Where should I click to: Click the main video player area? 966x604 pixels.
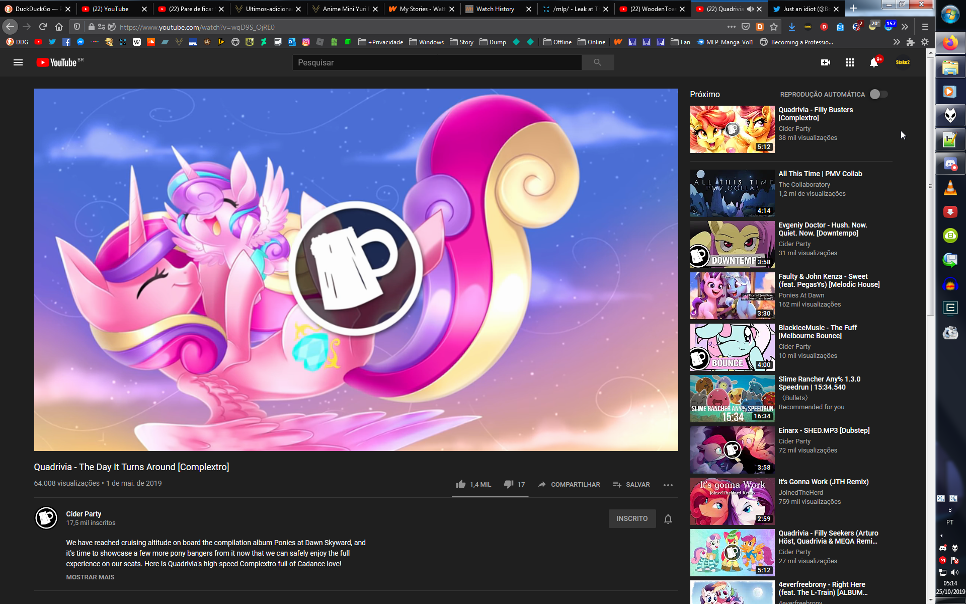click(x=356, y=270)
